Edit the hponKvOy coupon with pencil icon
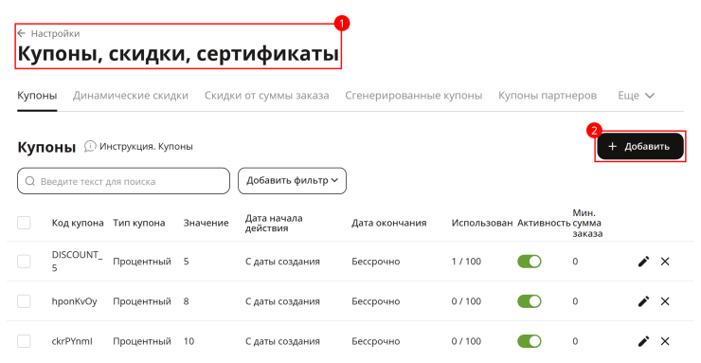 coord(643,301)
